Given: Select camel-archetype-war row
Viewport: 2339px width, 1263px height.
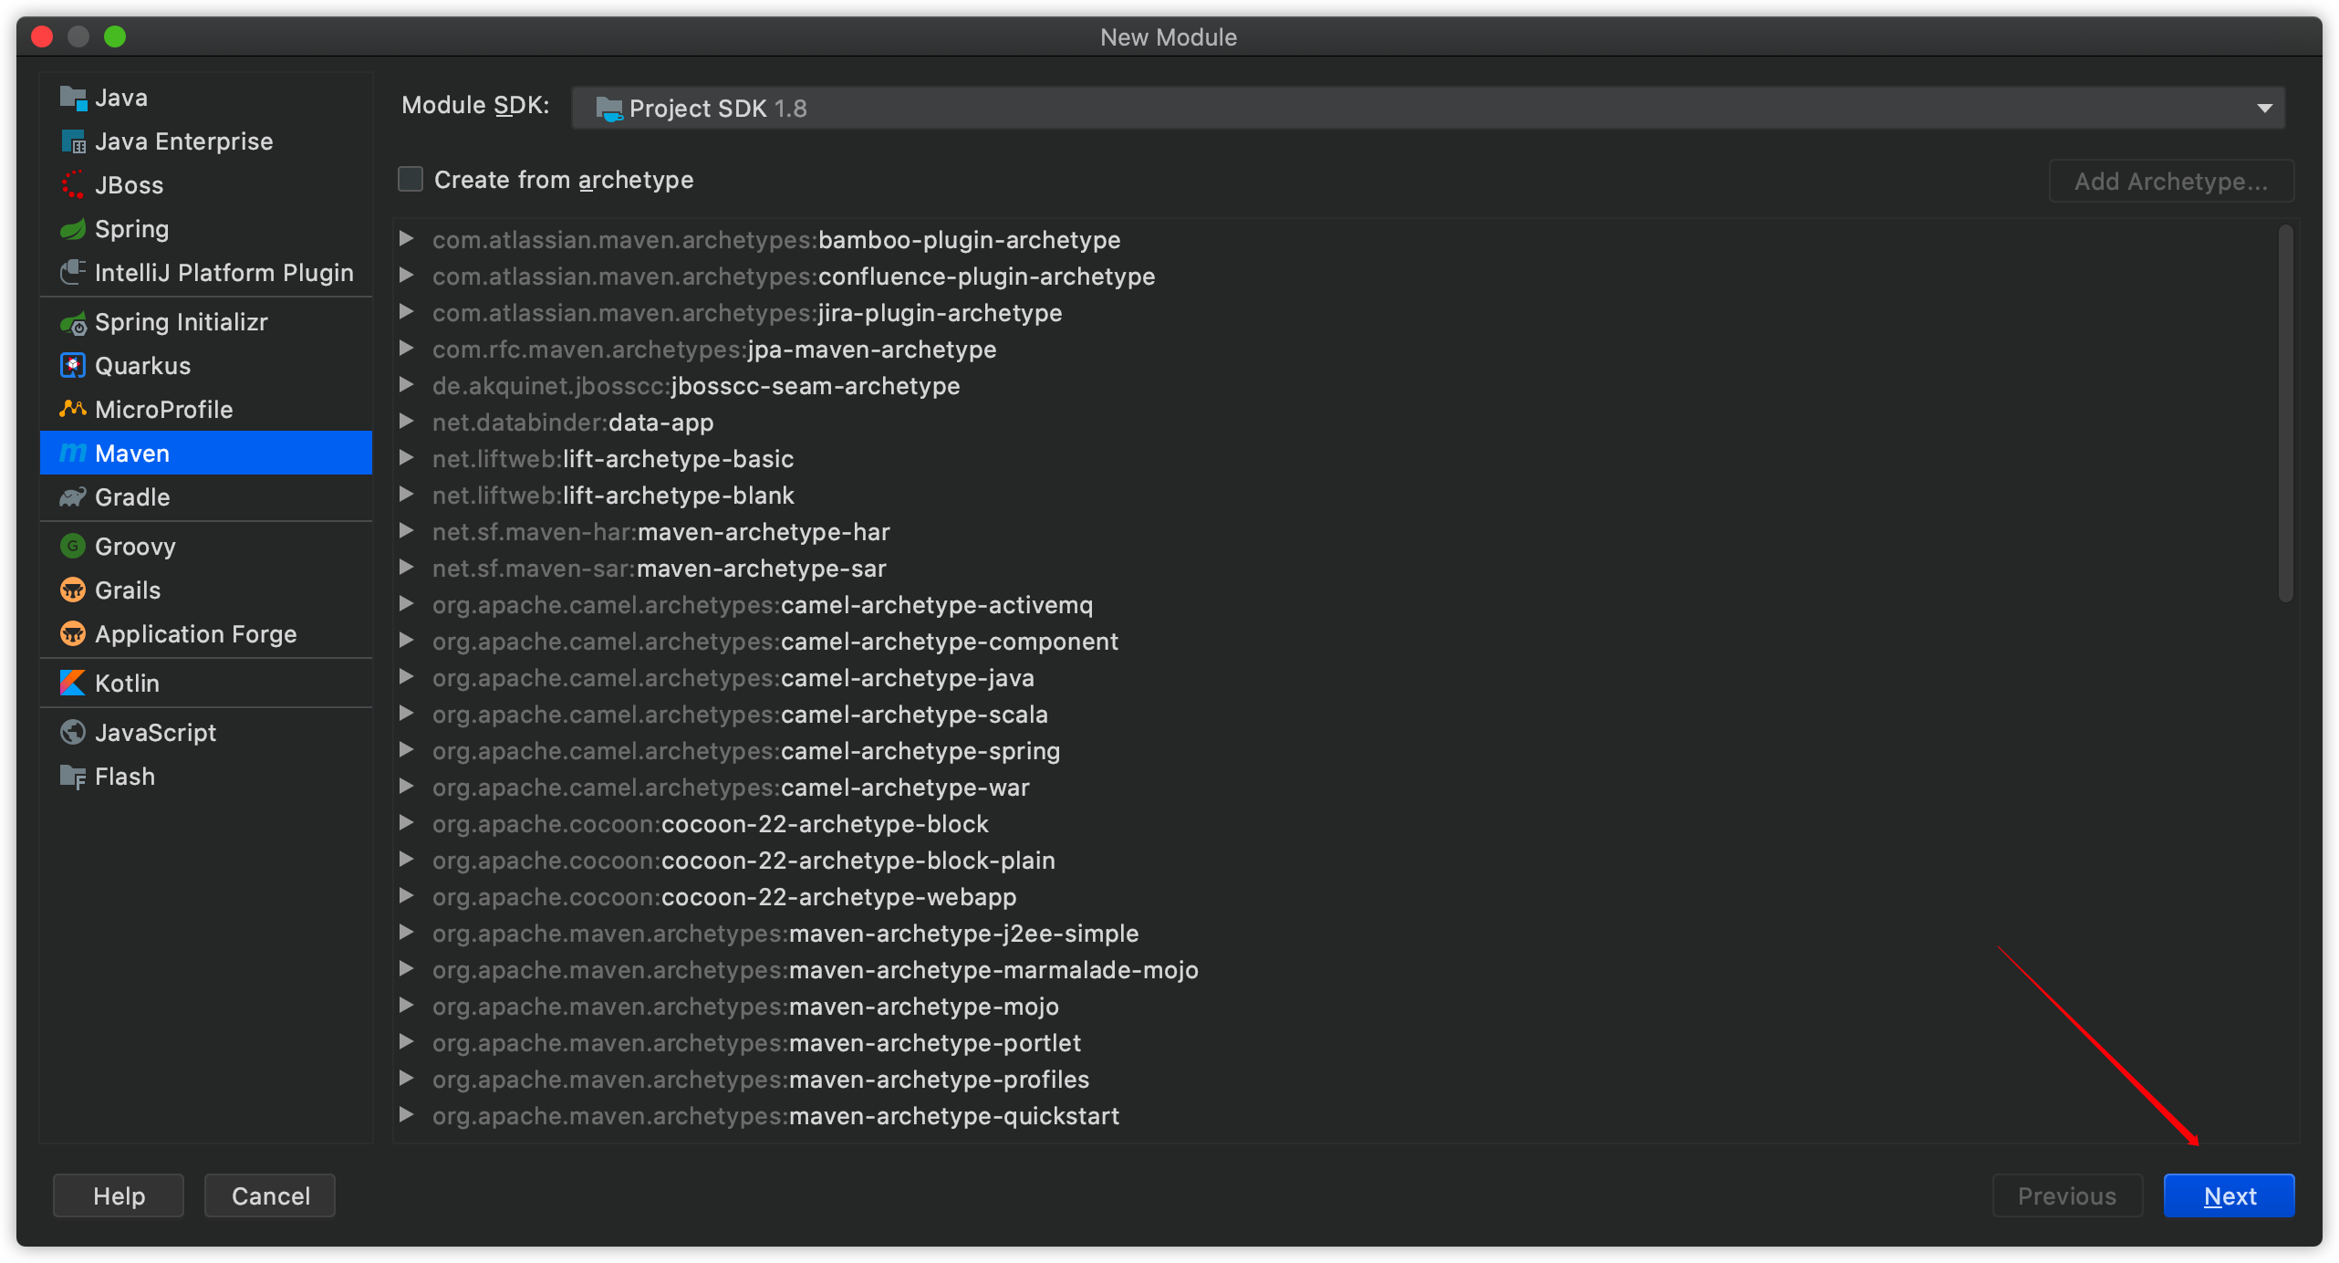Looking at the screenshot, I should tap(1336, 788).
